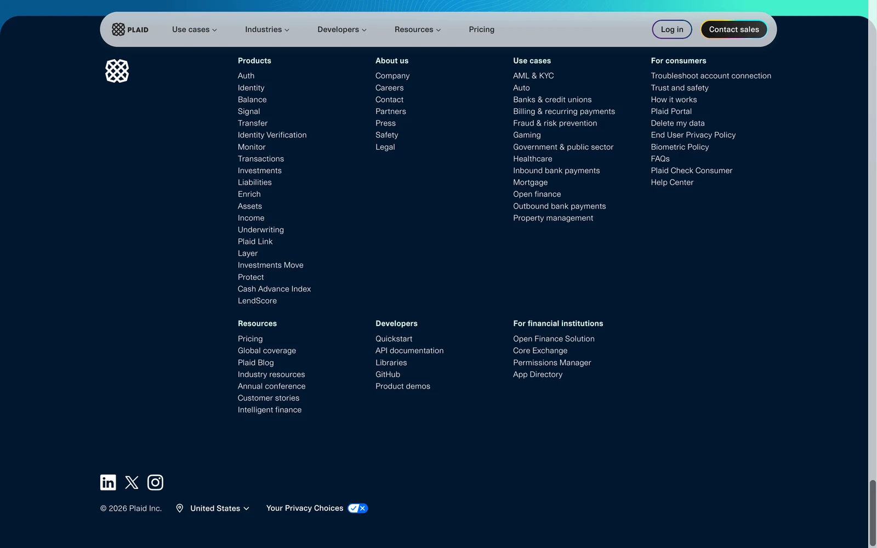Open the Identity Verification link
Image resolution: width=877 pixels, height=548 pixels.
point(272,135)
